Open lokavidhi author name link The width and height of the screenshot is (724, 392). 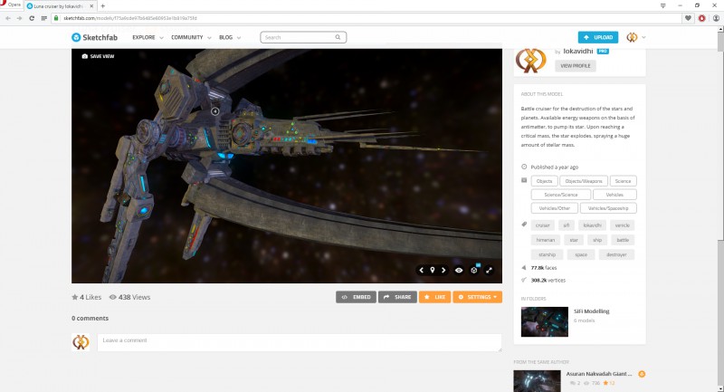pyautogui.click(x=578, y=52)
